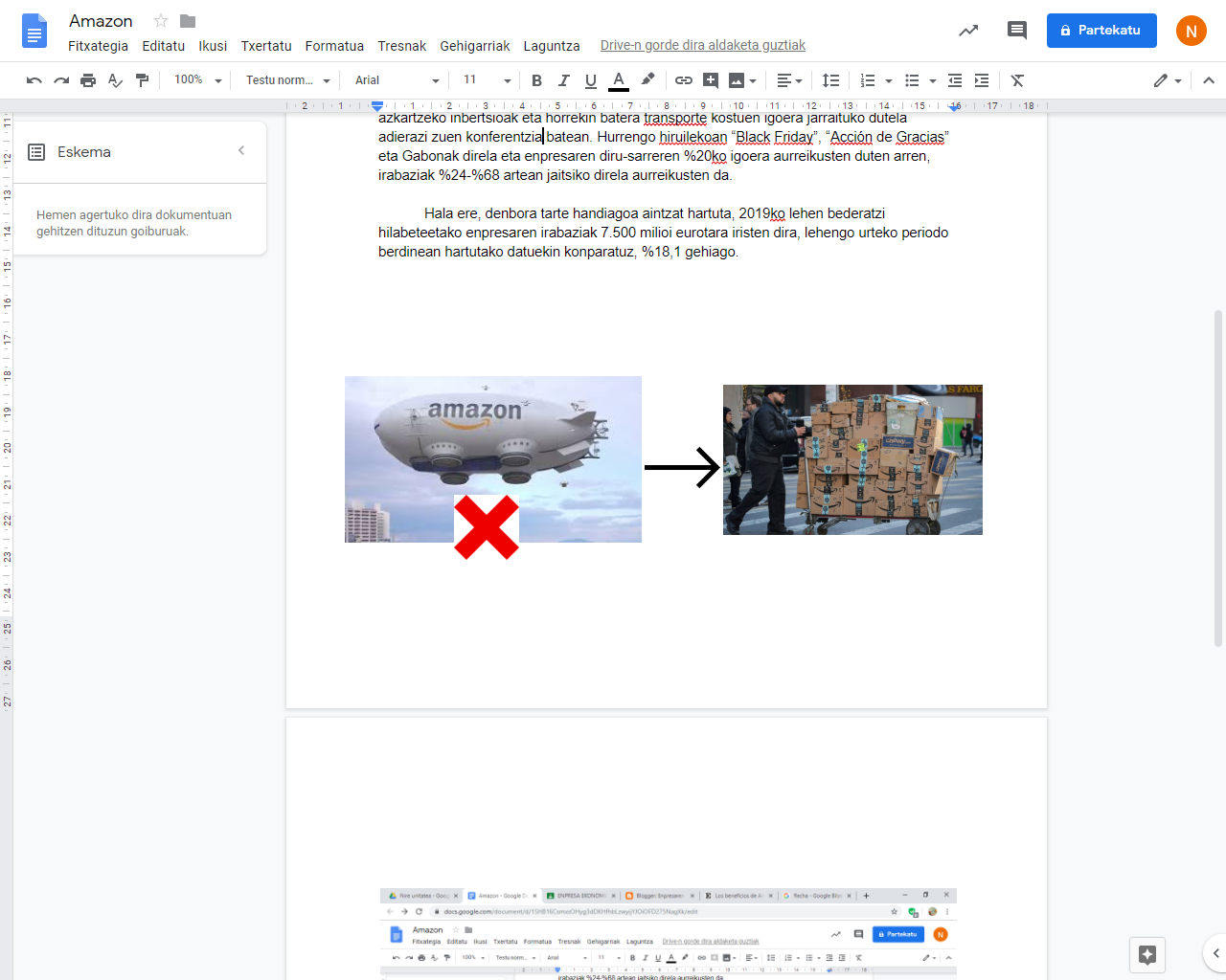The width and height of the screenshot is (1226, 980).
Task: Click the vertical scrollbar thumb
Action: [x=1218, y=479]
